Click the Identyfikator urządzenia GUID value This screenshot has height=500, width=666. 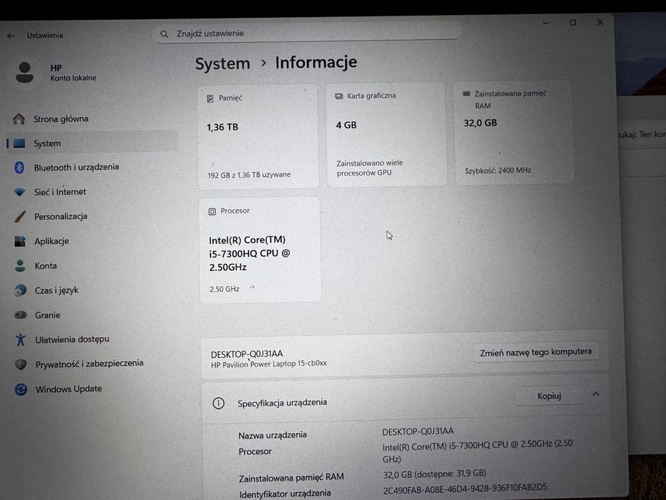(465, 489)
